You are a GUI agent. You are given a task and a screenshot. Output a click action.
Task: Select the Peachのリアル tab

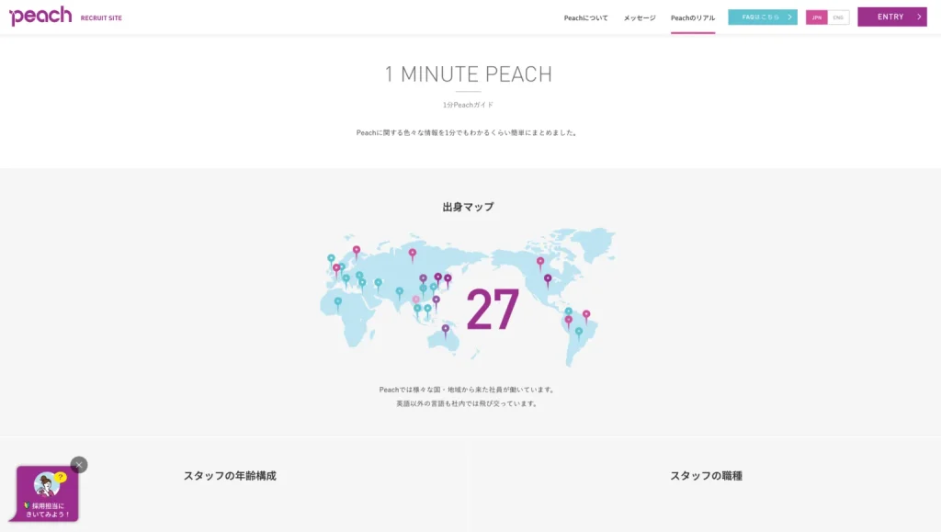693,17
